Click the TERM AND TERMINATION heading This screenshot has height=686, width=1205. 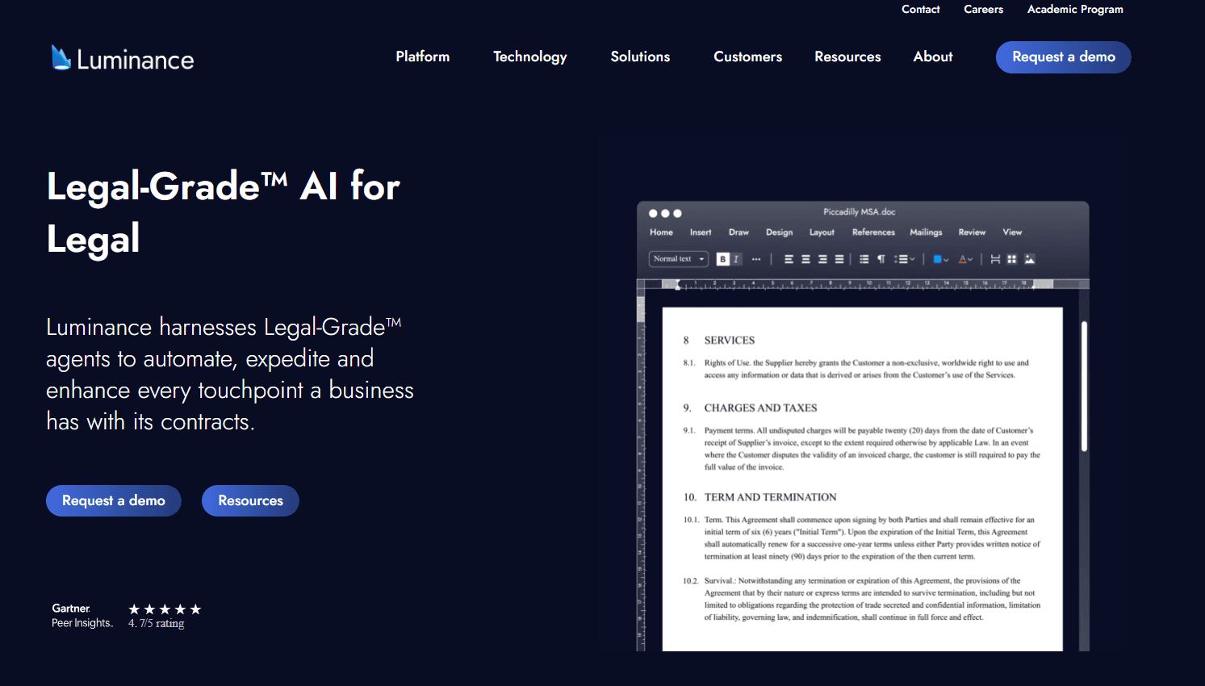771,498
